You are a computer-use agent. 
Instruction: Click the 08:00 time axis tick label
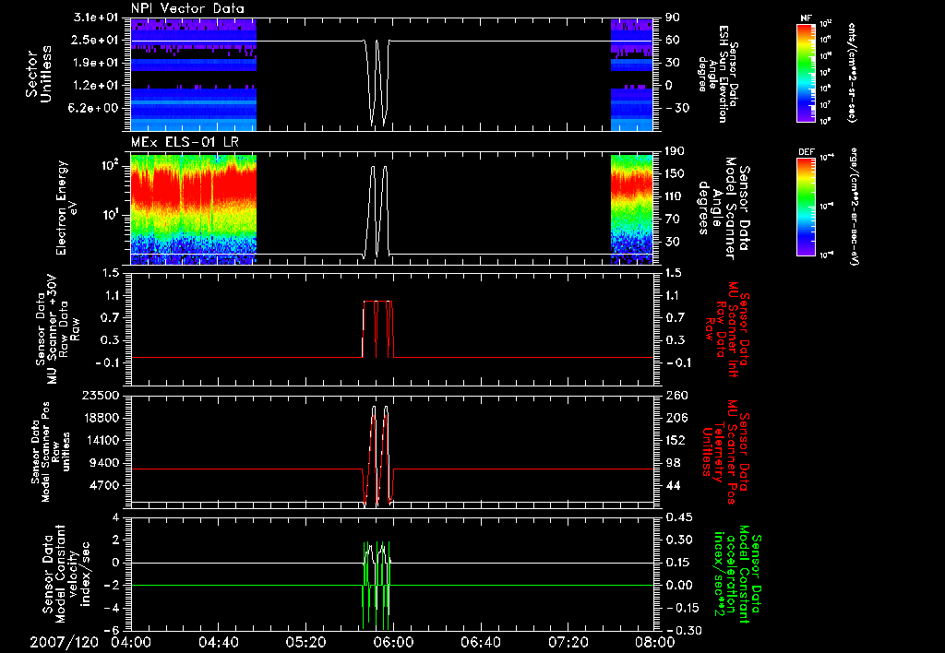(655, 642)
